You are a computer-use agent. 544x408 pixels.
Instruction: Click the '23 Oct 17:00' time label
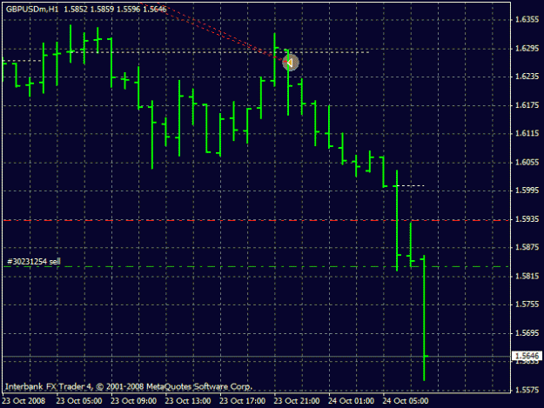point(242,401)
